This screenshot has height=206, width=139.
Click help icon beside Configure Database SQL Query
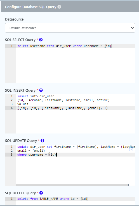(59, 7)
